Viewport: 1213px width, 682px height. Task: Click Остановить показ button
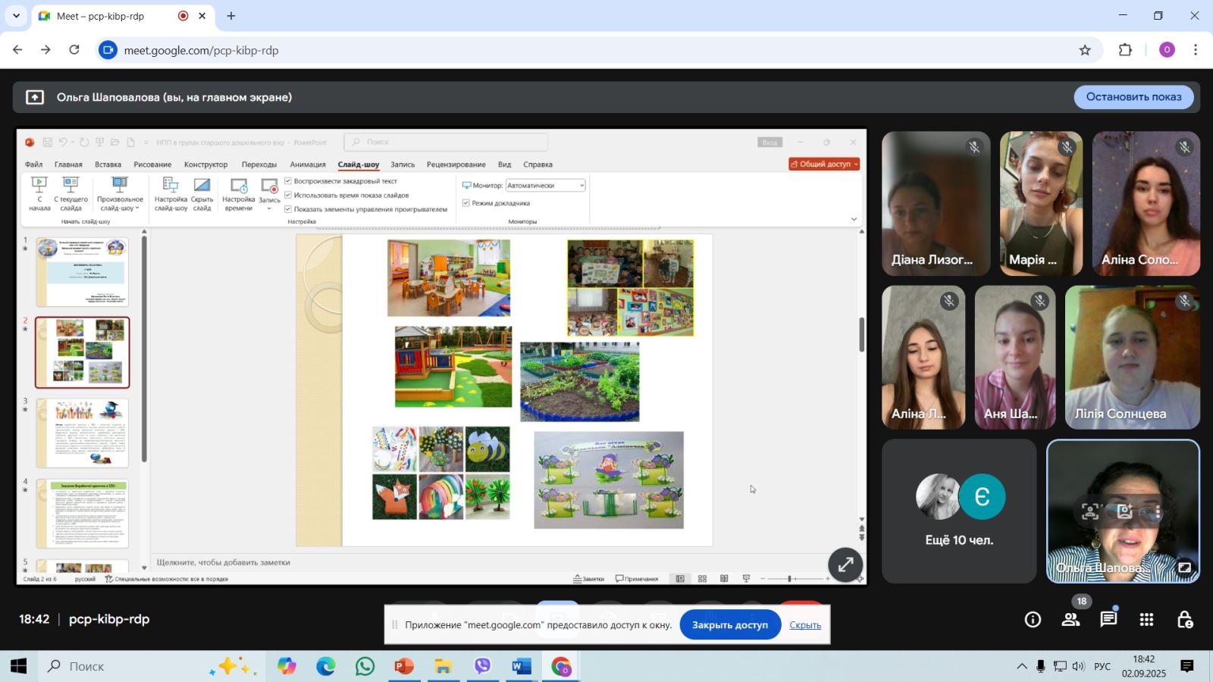pyautogui.click(x=1133, y=97)
